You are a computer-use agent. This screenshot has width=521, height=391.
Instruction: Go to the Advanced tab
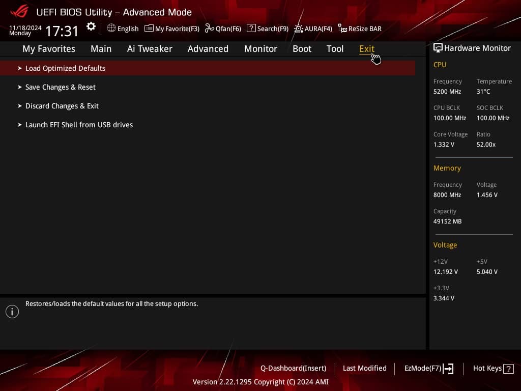point(208,49)
